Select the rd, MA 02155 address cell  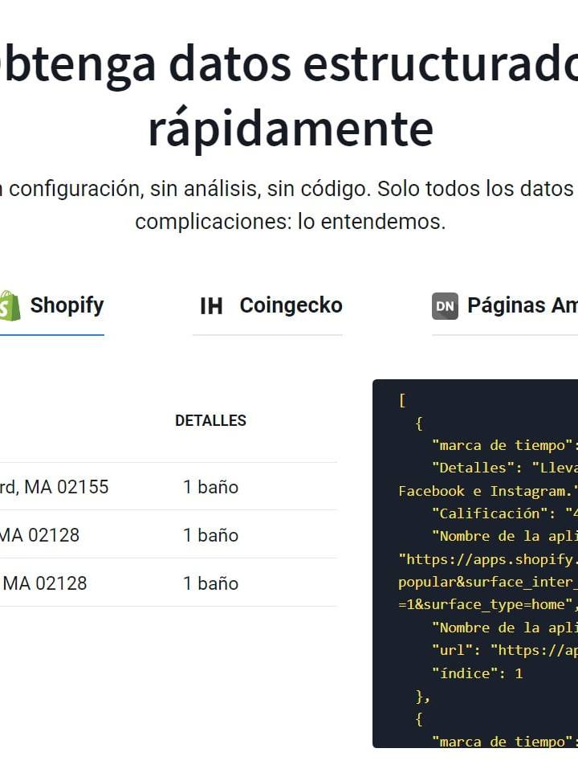pyautogui.click(x=54, y=487)
